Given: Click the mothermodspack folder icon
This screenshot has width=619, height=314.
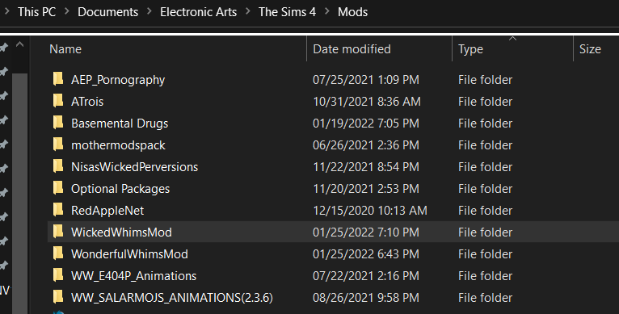Looking at the screenshot, I should pos(58,144).
